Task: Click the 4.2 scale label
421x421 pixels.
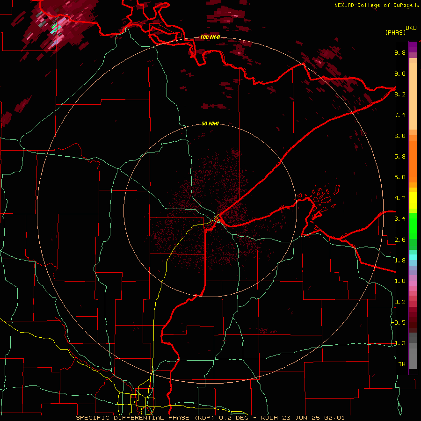Action: [400, 198]
